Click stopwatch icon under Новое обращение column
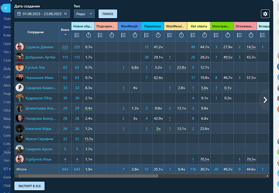This screenshot has height=193, width=279. click(88, 35)
